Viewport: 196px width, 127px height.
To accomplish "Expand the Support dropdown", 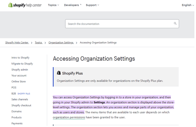I will pos(92,5).
